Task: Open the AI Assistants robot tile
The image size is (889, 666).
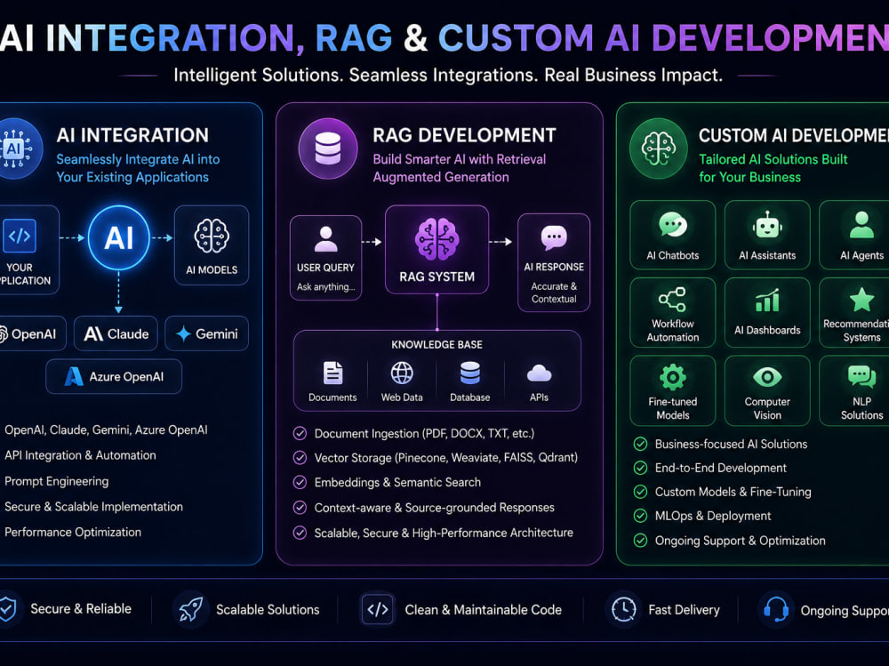Action: [767, 235]
